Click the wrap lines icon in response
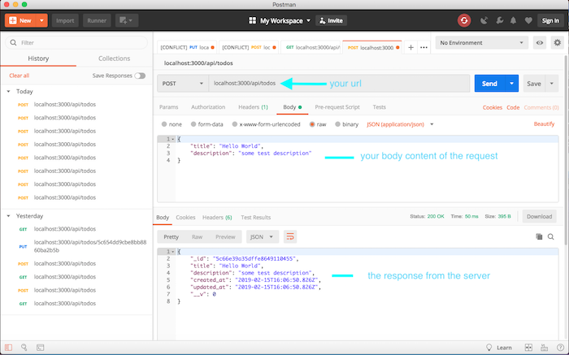This screenshot has height=355, width=569. pyautogui.click(x=290, y=236)
